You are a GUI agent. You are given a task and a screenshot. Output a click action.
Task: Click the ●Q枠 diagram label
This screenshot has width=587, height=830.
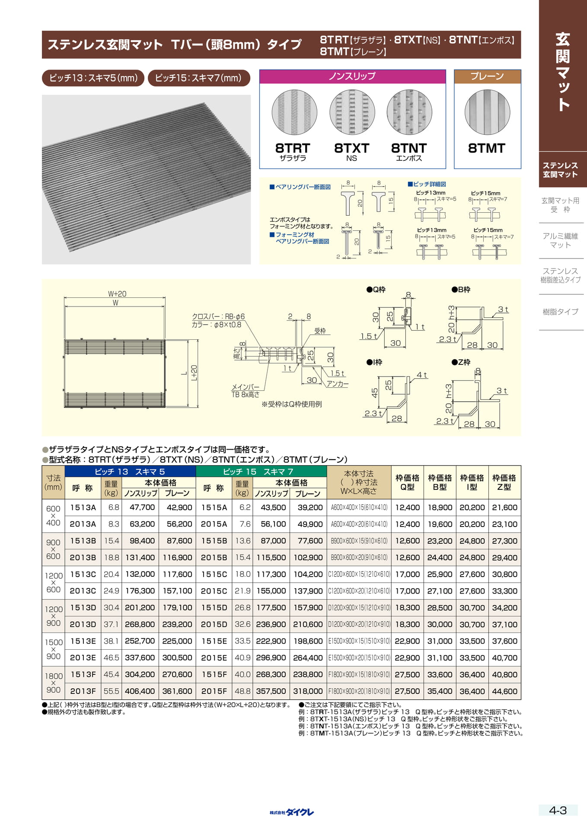[376, 290]
